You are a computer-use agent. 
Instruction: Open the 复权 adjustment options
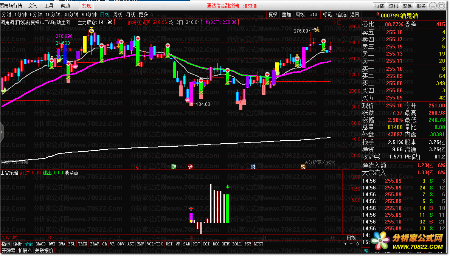(x=273, y=15)
